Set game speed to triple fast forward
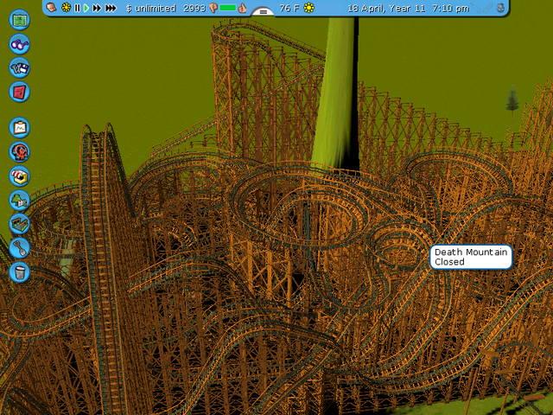 pyautogui.click(x=111, y=8)
